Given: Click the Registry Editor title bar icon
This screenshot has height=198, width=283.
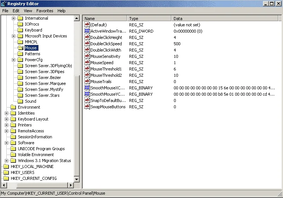Looking at the screenshot, I should (x=4, y=4).
